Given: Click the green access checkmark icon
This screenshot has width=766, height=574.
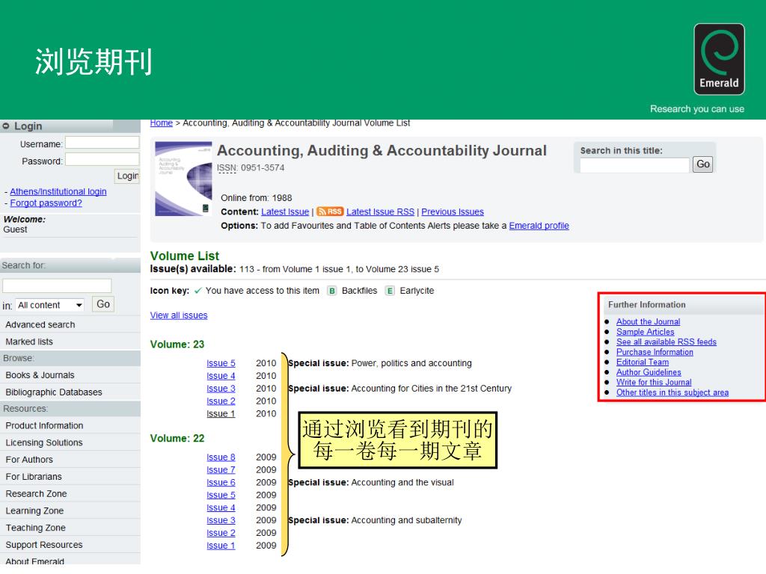Looking at the screenshot, I should (x=197, y=291).
